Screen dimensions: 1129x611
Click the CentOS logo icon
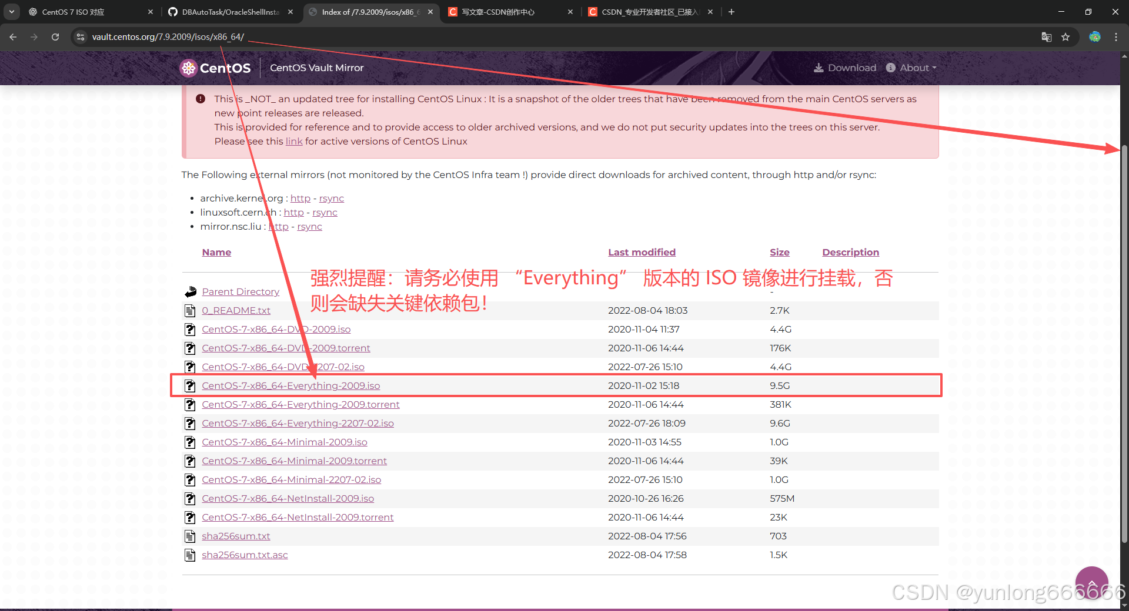[188, 68]
